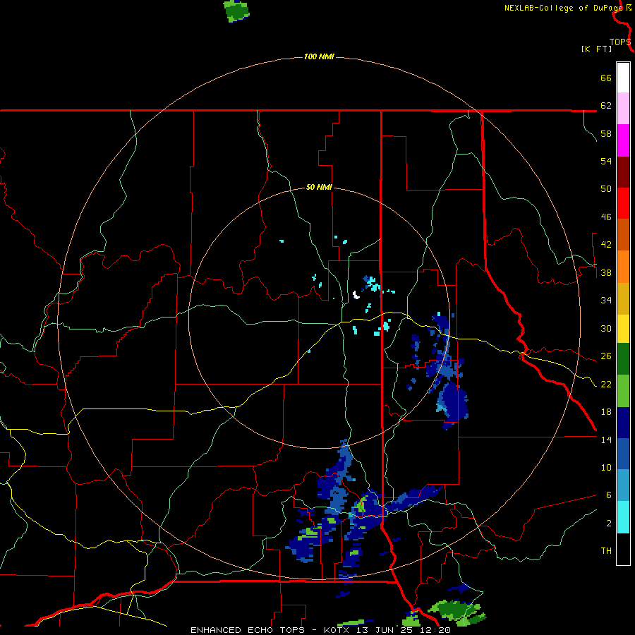Screen dimensions: 635x635
Task: Click the bright red legend swatch
Action: point(623,203)
